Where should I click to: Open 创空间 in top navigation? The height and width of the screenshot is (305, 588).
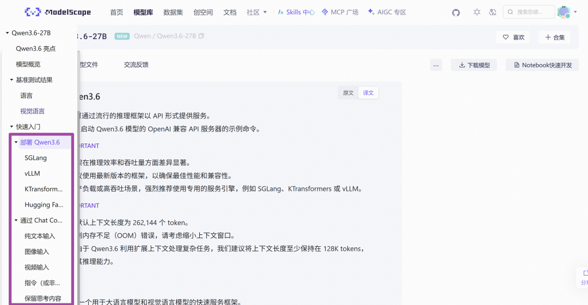click(x=203, y=13)
